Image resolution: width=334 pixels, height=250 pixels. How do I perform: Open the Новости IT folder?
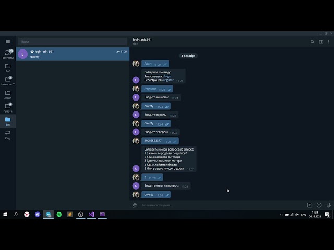(8, 81)
